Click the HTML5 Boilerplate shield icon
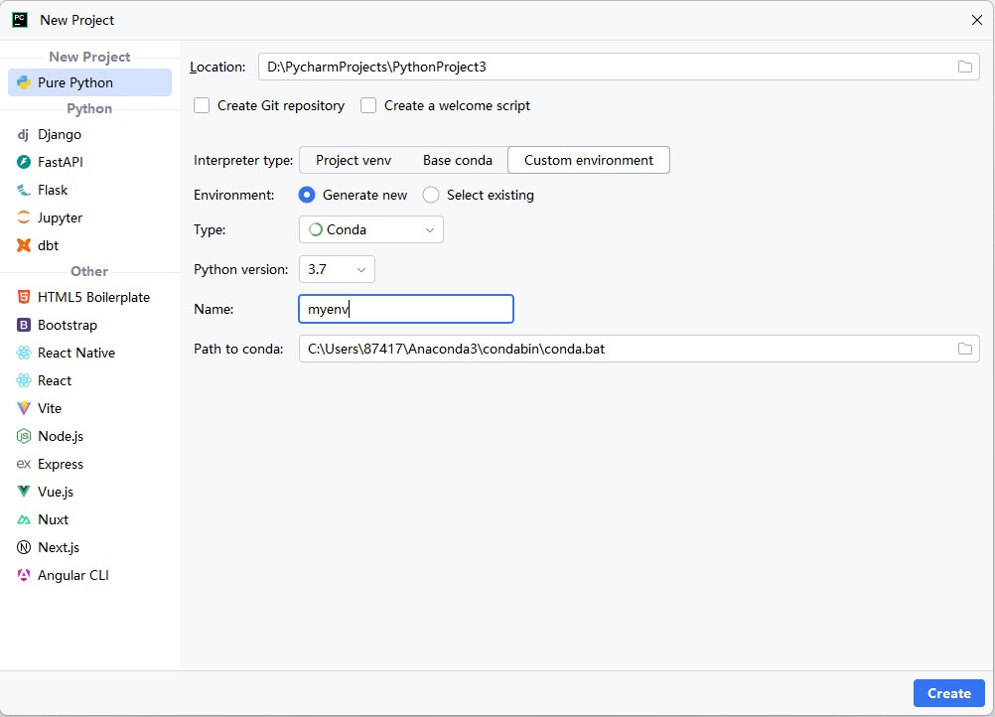 click(24, 297)
